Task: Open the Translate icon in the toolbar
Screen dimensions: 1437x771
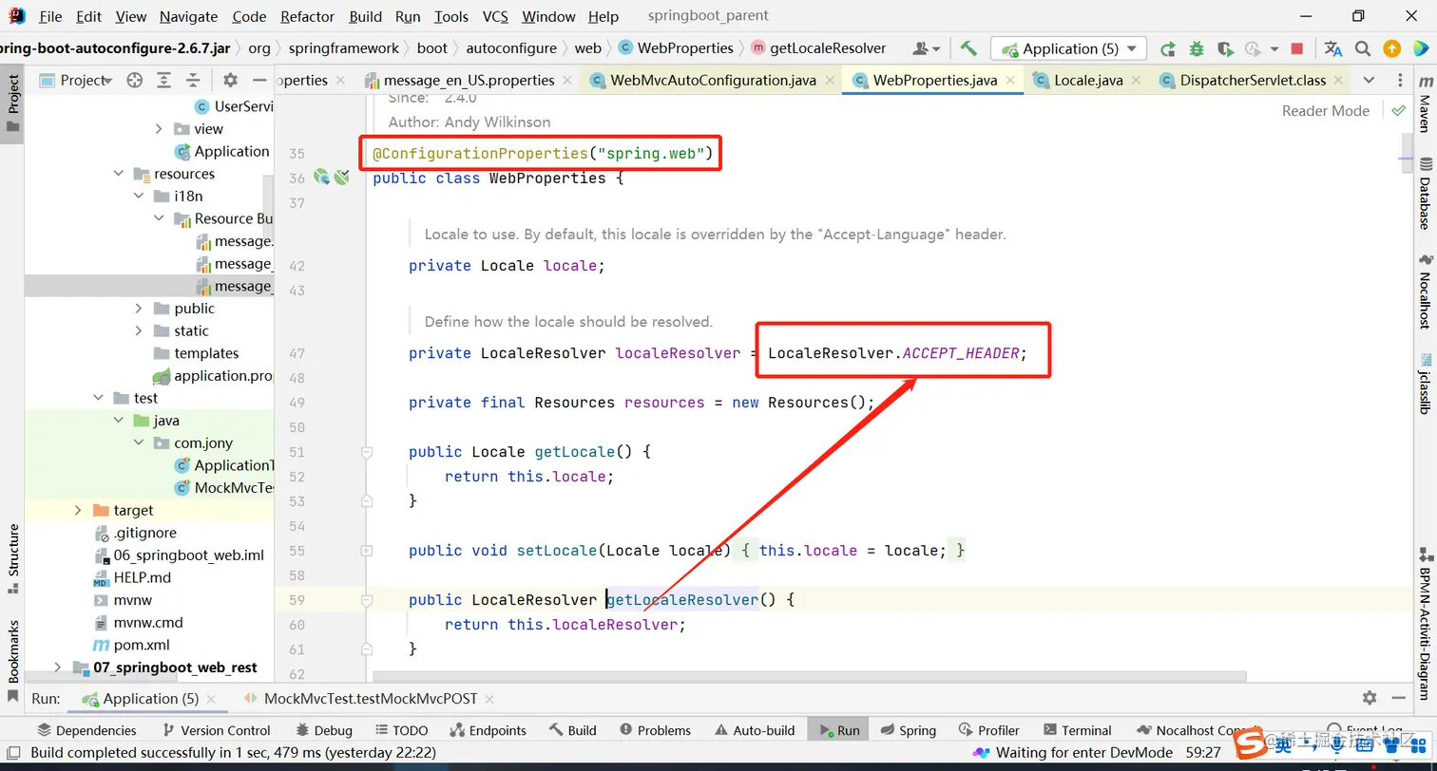Action: 1333,48
